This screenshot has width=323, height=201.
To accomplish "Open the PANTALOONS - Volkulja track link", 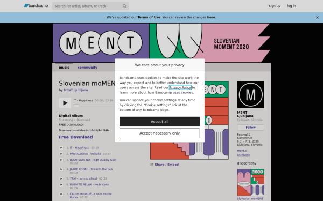I will pos(85,154).
